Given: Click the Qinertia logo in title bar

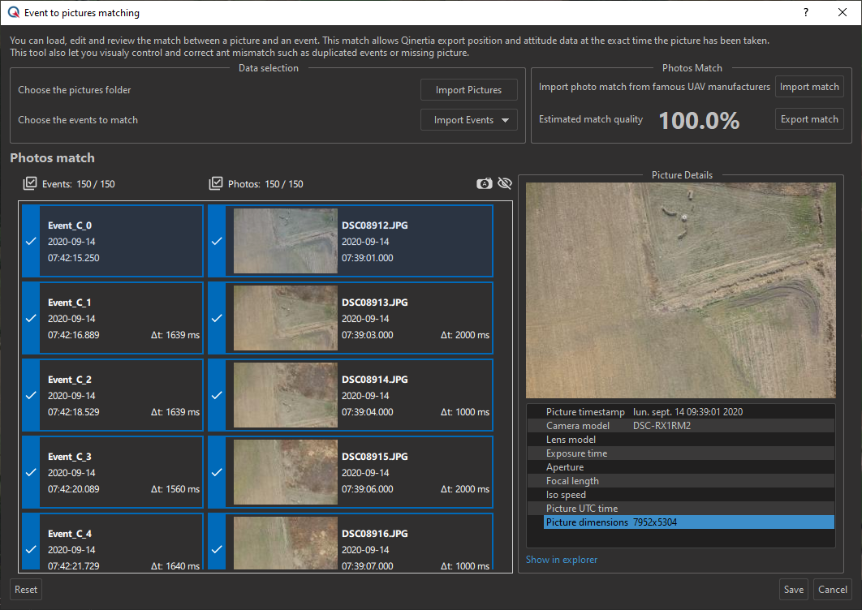Looking at the screenshot, I should (14, 13).
